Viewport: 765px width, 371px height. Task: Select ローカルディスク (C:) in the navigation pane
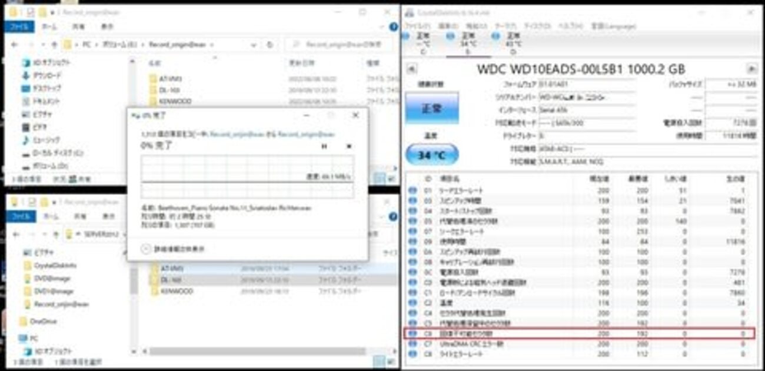[53, 153]
